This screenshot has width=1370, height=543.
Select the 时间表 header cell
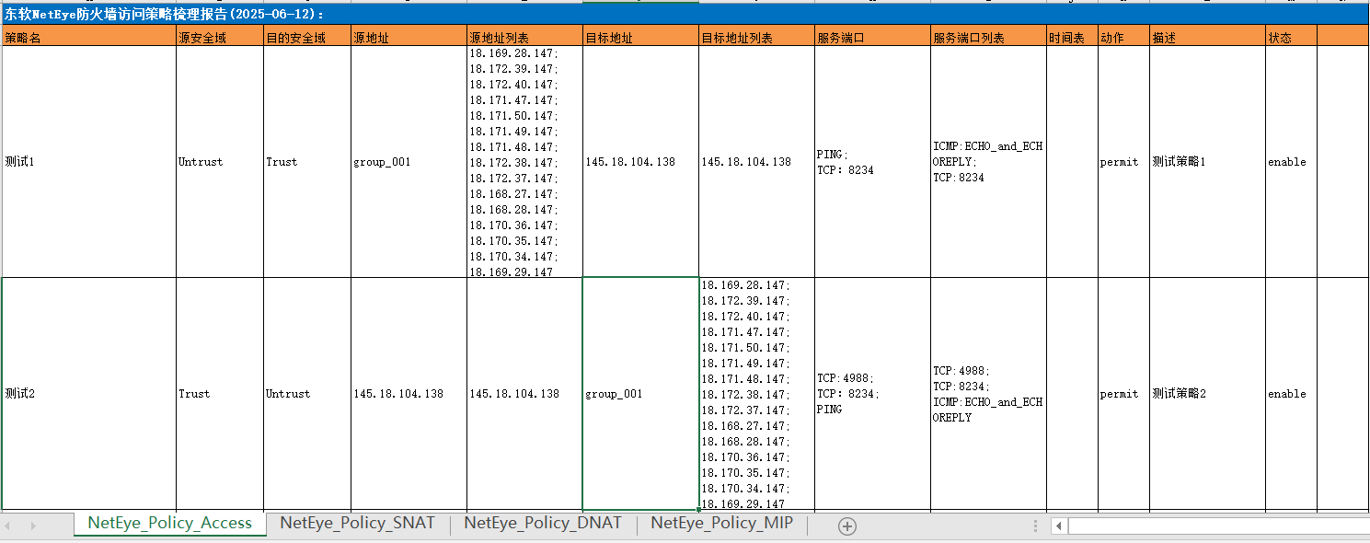1072,37
